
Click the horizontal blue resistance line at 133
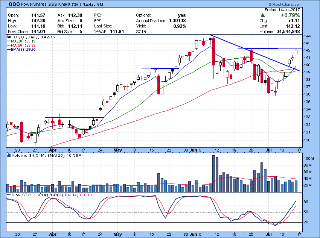74,117
